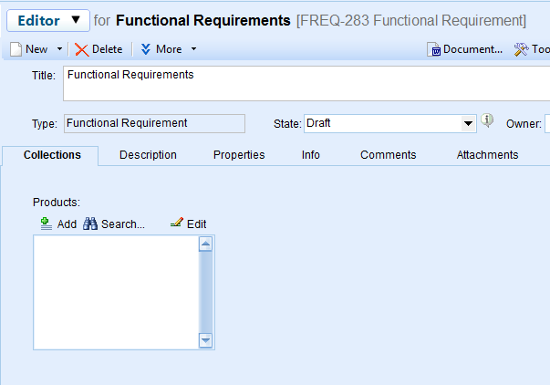
Task: Click the red Delete icon
Action: click(82, 49)
